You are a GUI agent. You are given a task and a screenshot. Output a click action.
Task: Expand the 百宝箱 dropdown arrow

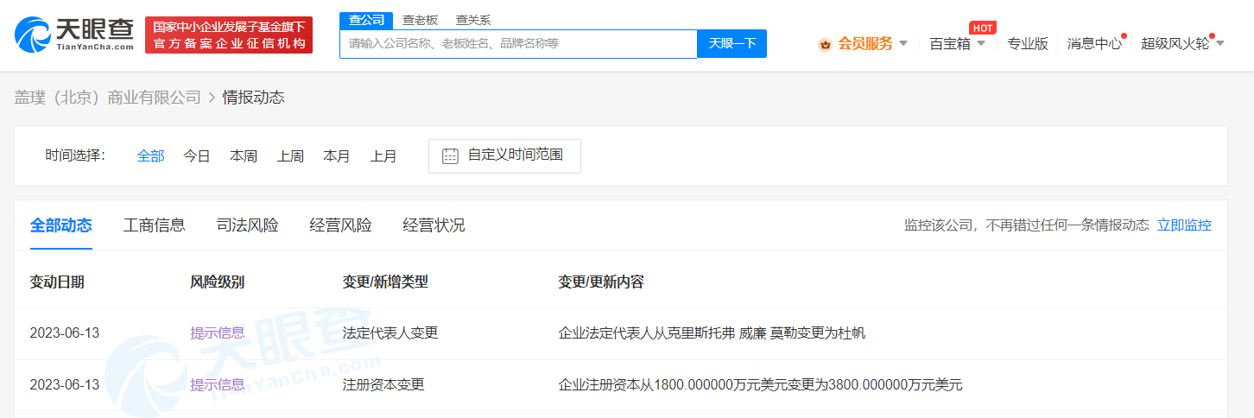pyautogui.click(x=981, y=43)
